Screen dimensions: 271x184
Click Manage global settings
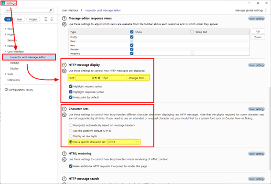[x=249, y=10]
